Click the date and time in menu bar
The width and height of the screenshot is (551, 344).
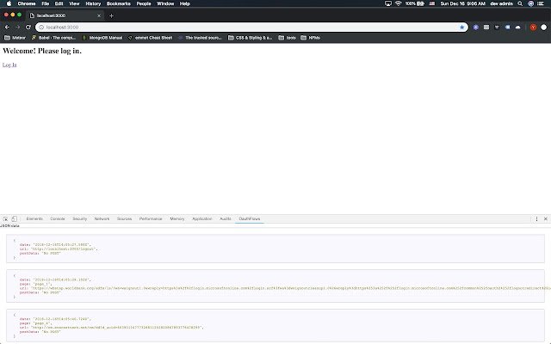(463, 3)
